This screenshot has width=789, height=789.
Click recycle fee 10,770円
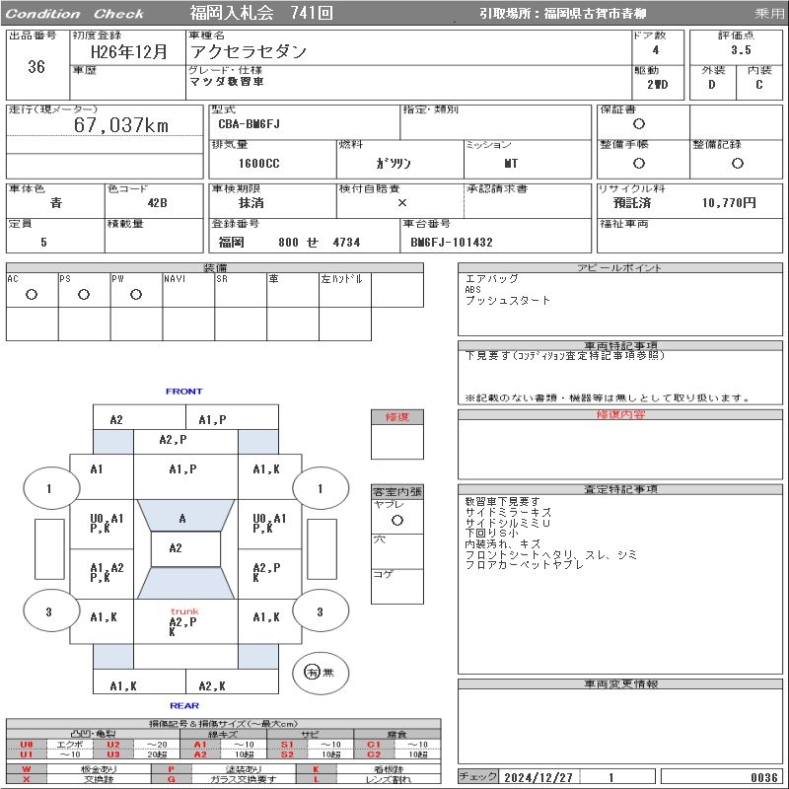(729, 203)
